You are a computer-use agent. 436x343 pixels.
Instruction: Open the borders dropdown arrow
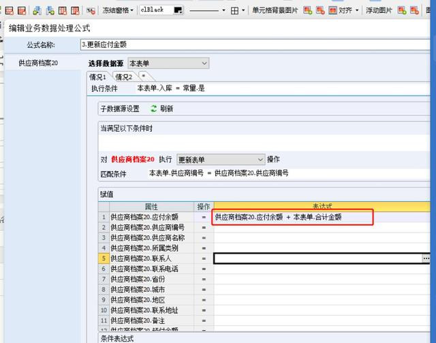(x=243, y=11)
